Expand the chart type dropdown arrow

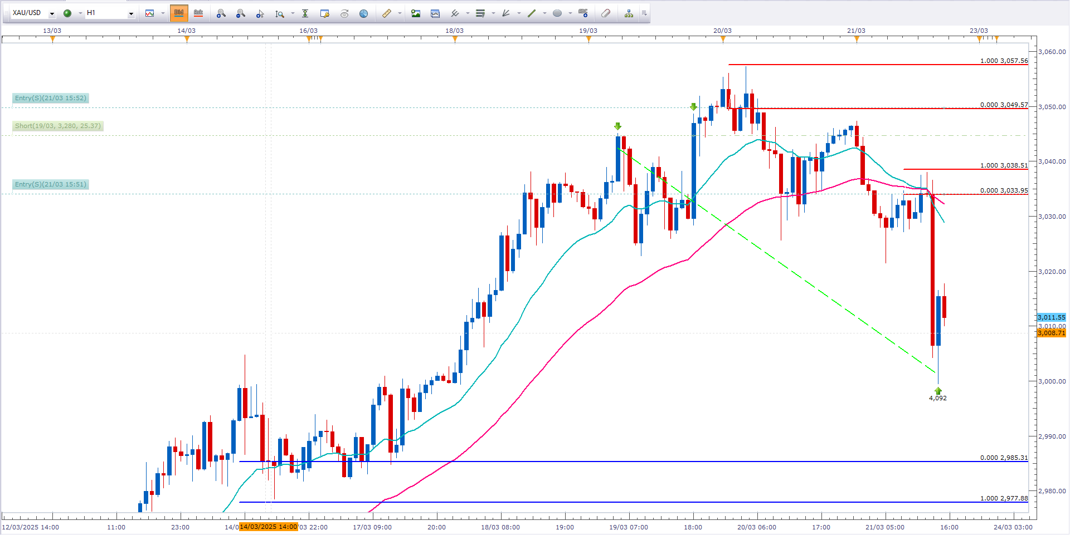point(163,13)
